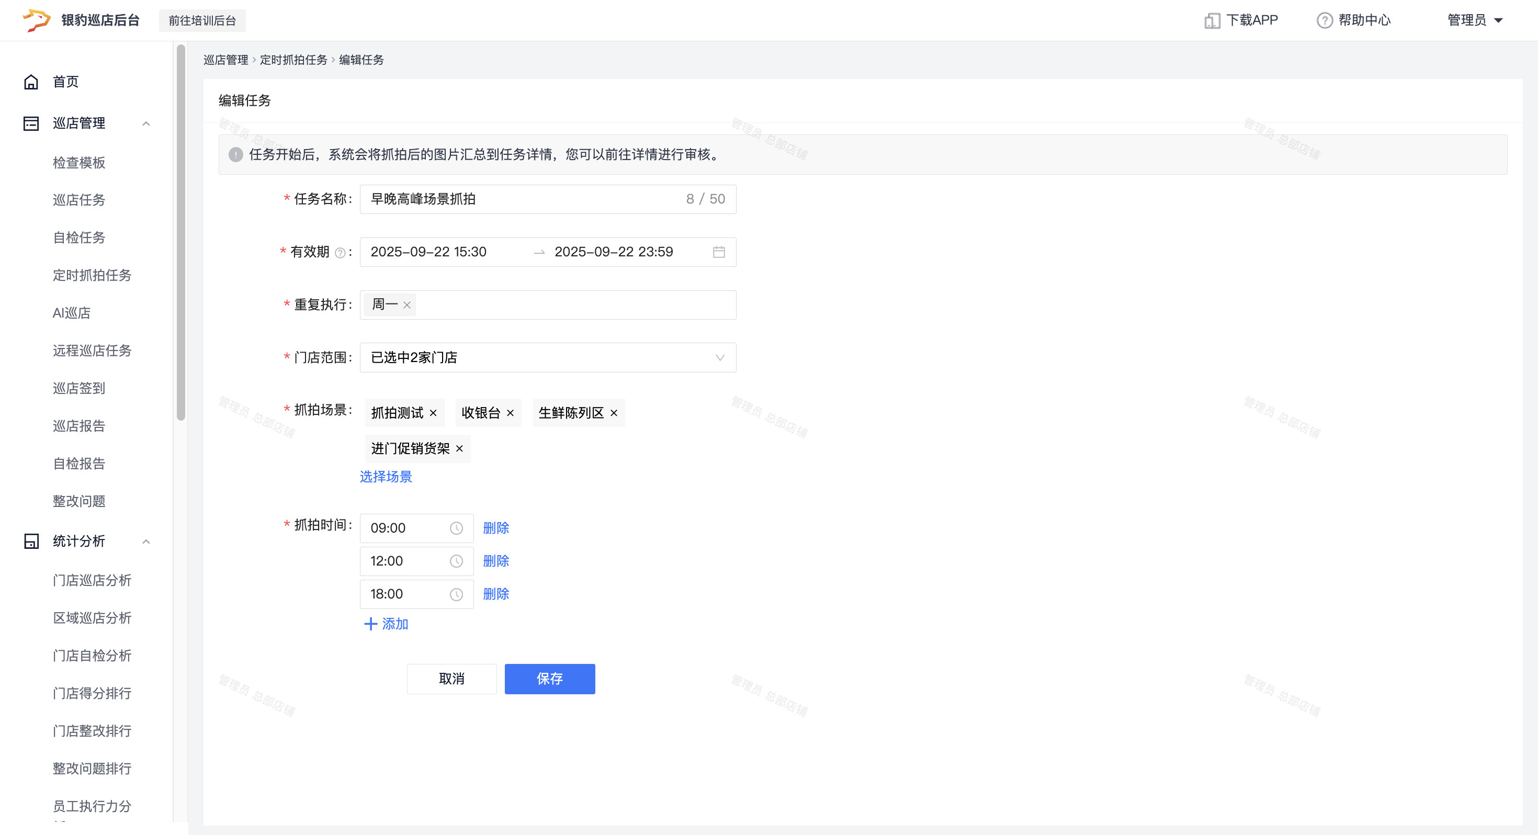Go to 巡店报告 sidebar item
This screenshot has height=835, width=1538.
point(79,426)
